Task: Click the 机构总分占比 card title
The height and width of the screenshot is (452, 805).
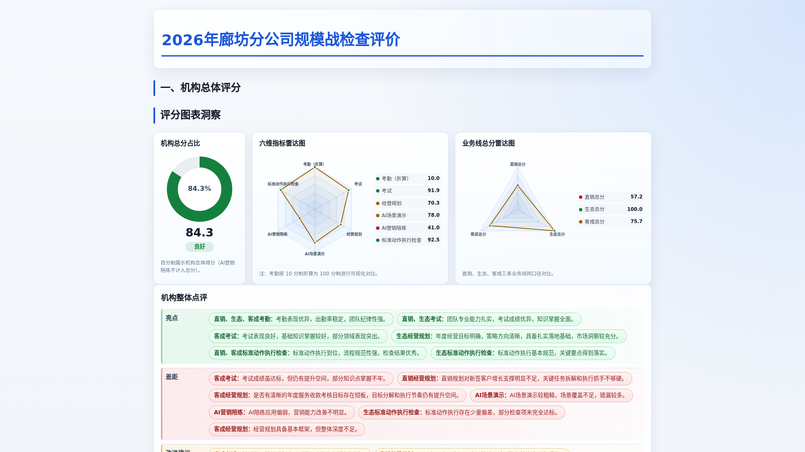Action: click(180, 143)
